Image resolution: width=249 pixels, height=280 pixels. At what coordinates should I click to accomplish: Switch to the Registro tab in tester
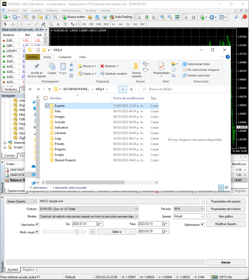point(29,270)
